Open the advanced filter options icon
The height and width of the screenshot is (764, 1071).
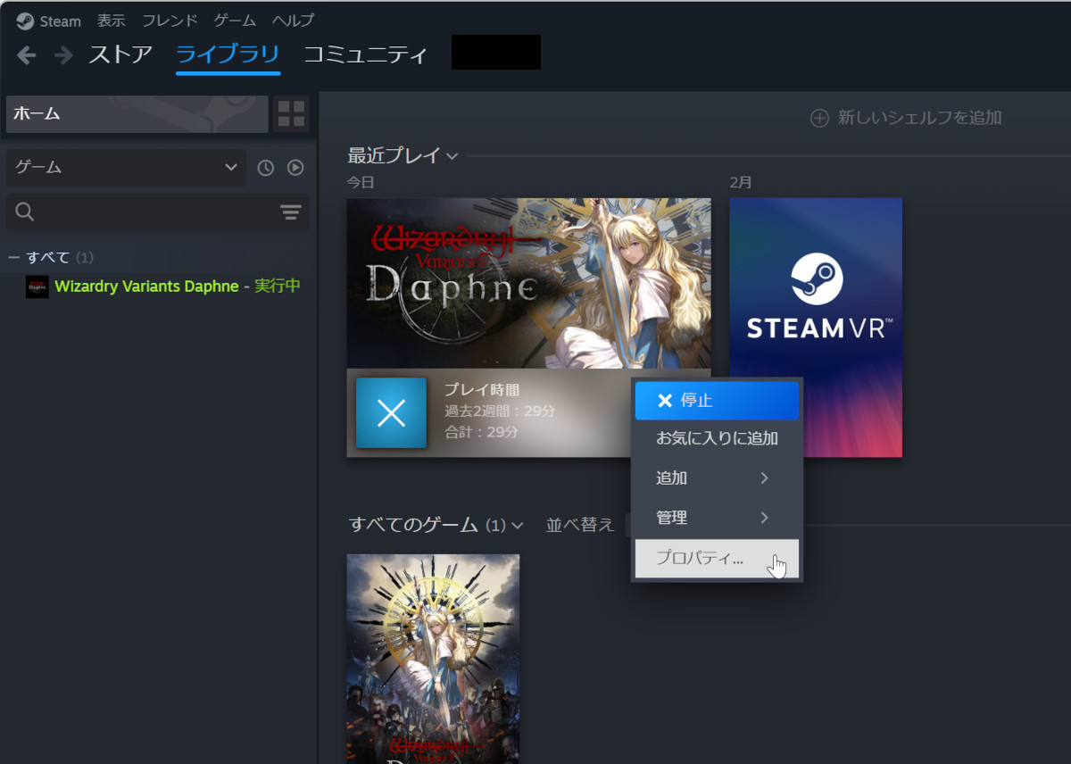(290, 212)
